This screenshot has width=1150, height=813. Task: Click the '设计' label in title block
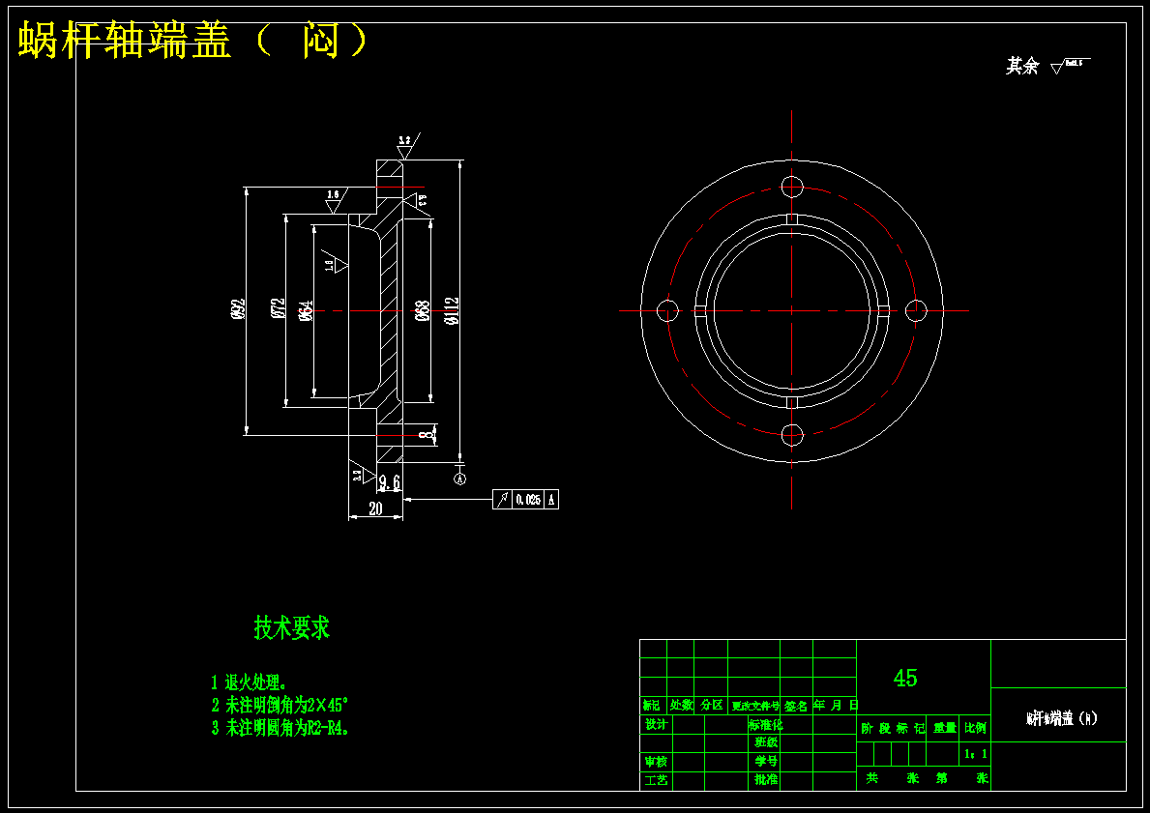pos(656,724)
